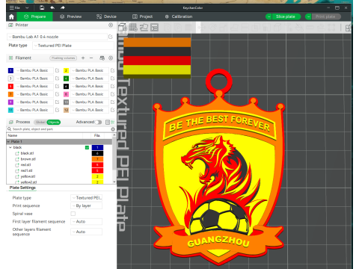The width and height of the screenshot is (359, 269).
Task: Open Print sequence By layer dropdown
Action: pos(87,205)
